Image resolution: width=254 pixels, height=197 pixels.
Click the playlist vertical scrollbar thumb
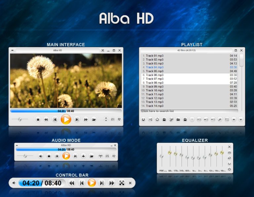241,60
